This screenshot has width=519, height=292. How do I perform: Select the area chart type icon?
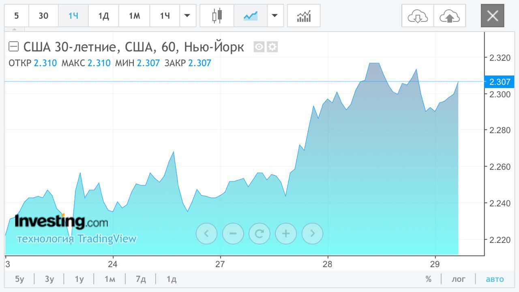click(x=250, y=16)
